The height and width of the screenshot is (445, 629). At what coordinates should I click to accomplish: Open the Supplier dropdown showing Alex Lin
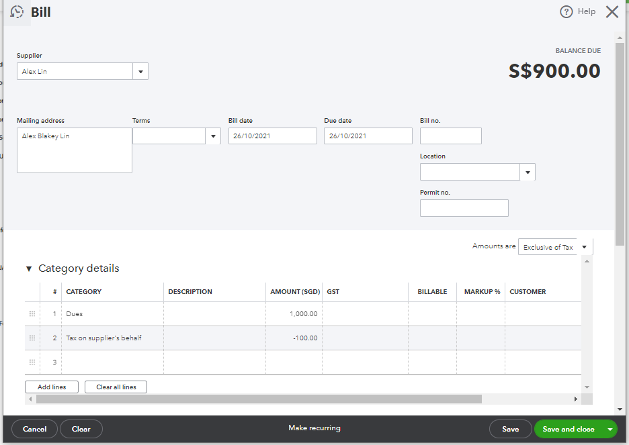click(x=140, y=70)
